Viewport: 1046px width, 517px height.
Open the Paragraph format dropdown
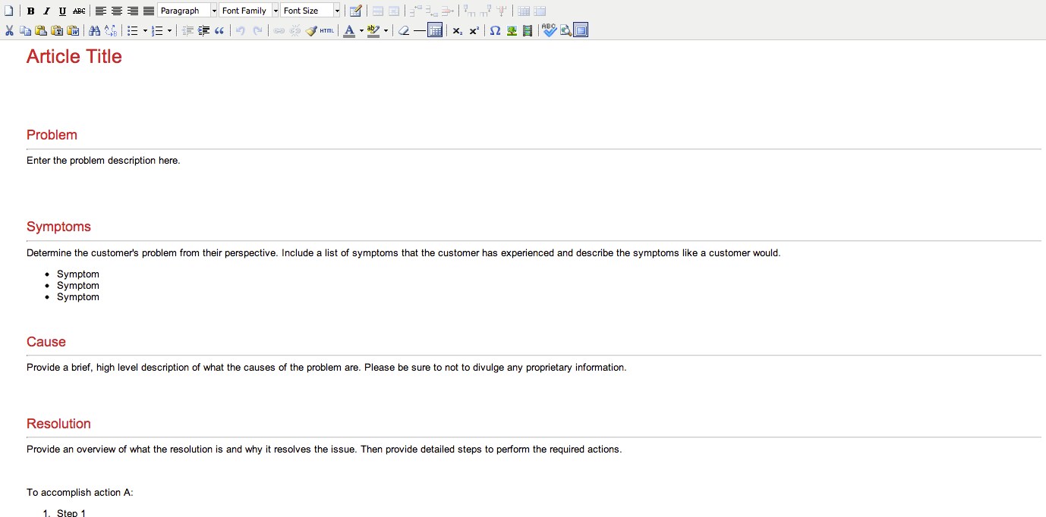[x=187, y=11]
